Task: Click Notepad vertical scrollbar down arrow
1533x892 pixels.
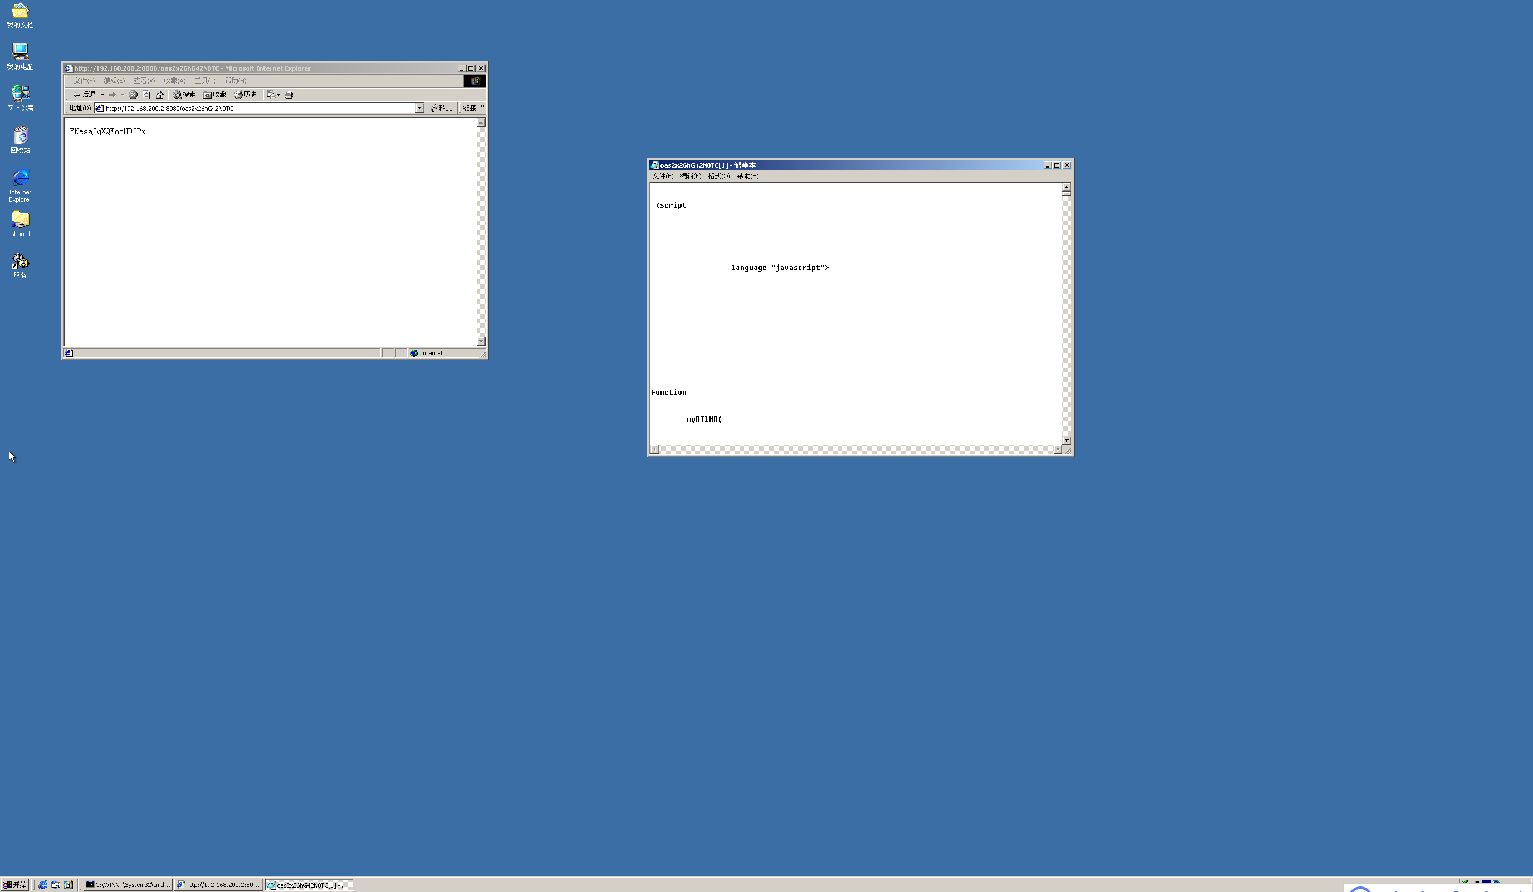Action: click(1066, 440)
